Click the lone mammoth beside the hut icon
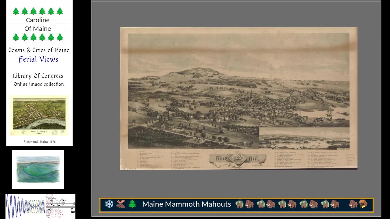390x219 pixels. pos(353,204)
